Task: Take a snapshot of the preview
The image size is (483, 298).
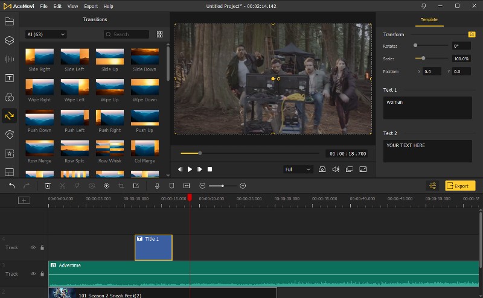Action: pyautogui.click(x=322, y=170)
